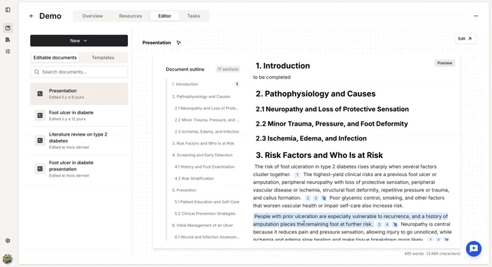
Task: Click the '2.1 Neuropathy and Loss of Protective Sensation' heading
Action: [x=332, y=109]
